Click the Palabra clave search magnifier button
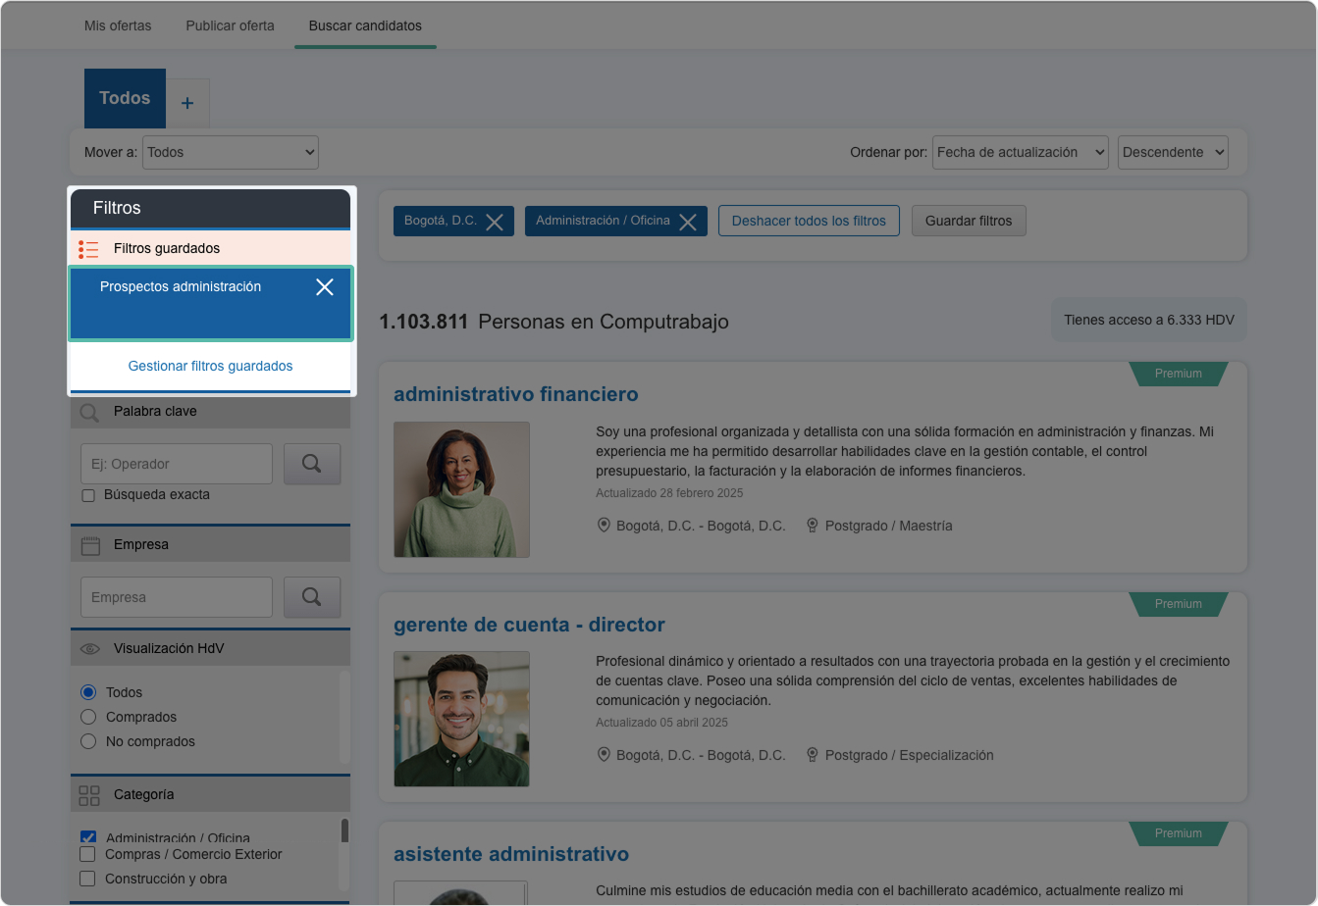Viewport: 1318px width, 906px height. [312, 464]
